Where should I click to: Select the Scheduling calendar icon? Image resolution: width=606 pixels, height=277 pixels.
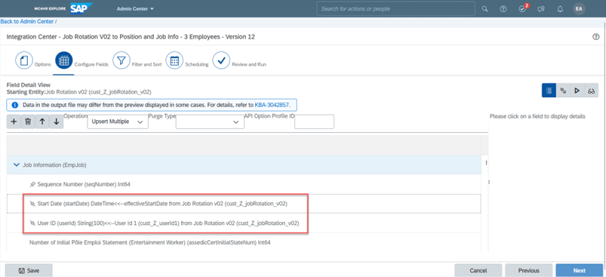tap(174, 60)
